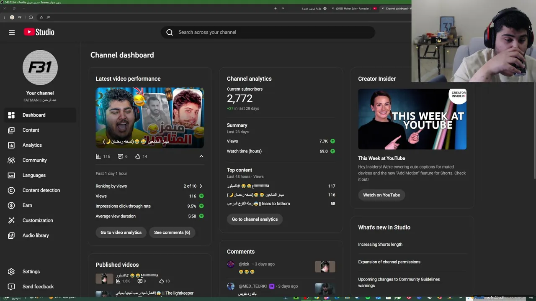Click the Average view duration row

tap(150, 216)
